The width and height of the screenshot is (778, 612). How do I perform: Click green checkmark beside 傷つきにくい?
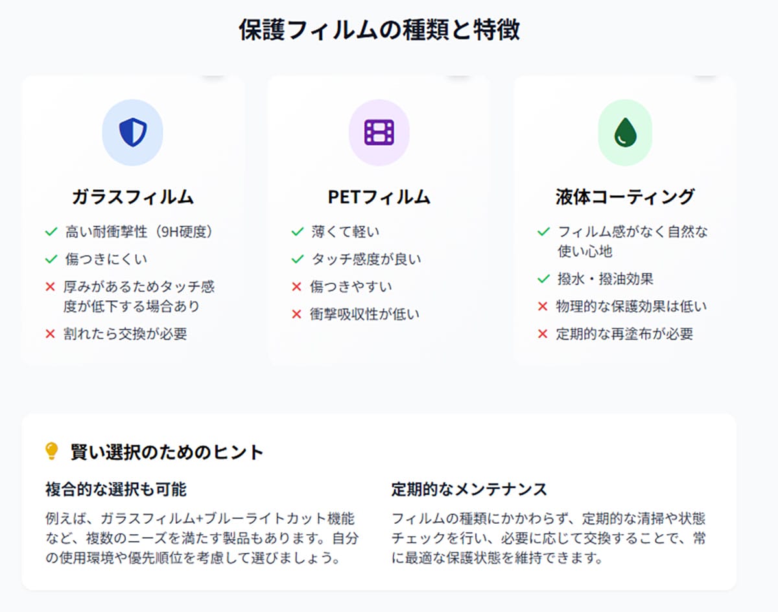(x=51, y=259)
